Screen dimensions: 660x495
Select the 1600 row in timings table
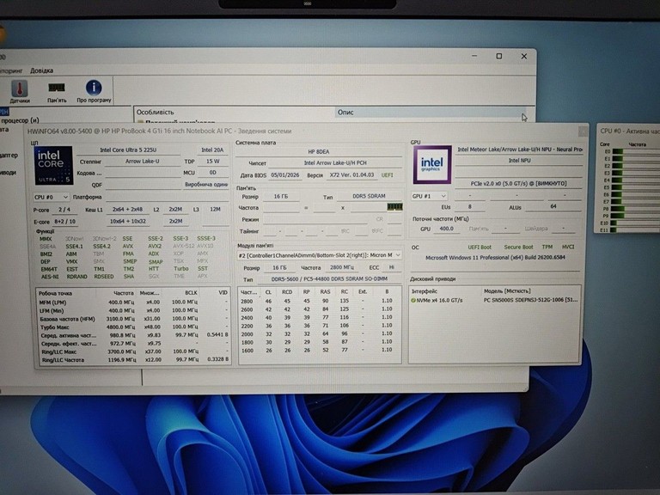[x=319, y=350]
